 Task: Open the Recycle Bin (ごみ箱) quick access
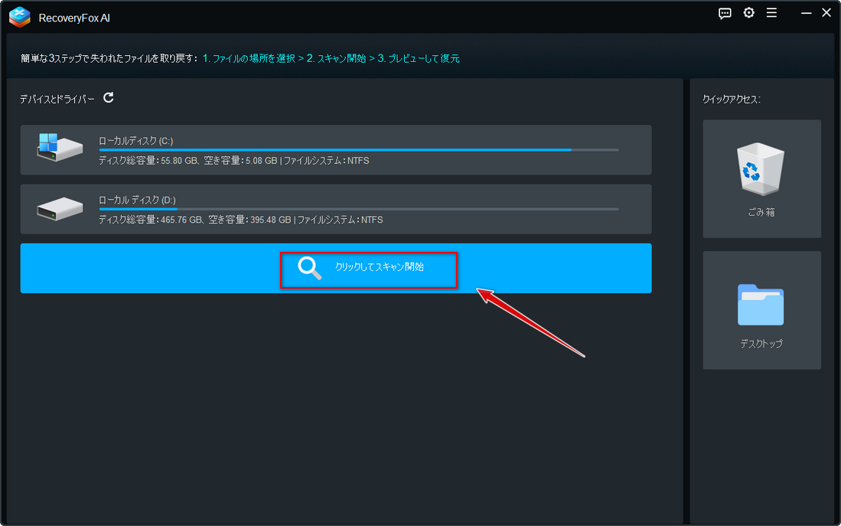pyautogui.click(x=761, y=178)
